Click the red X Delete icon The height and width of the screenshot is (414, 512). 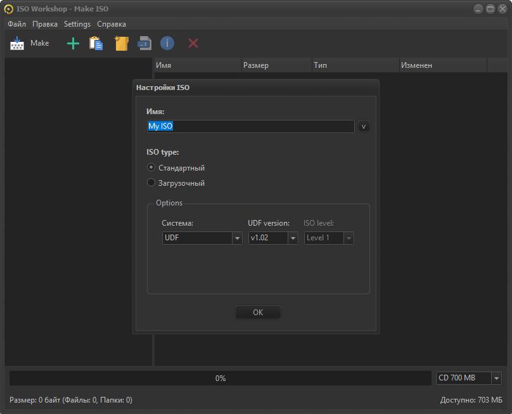coord(193,43)
